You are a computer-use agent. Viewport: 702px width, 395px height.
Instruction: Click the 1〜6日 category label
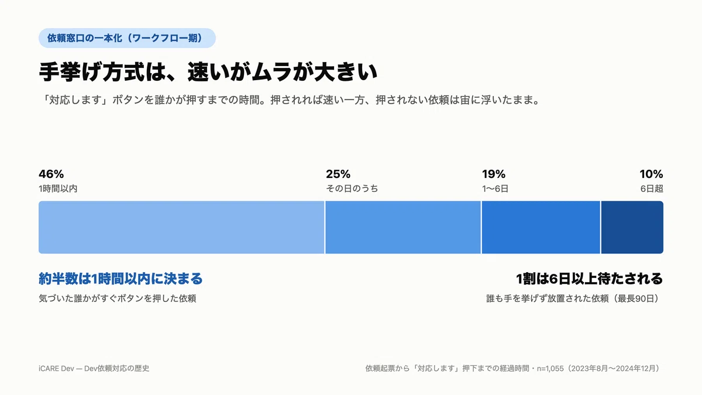(x=495, y=188)
